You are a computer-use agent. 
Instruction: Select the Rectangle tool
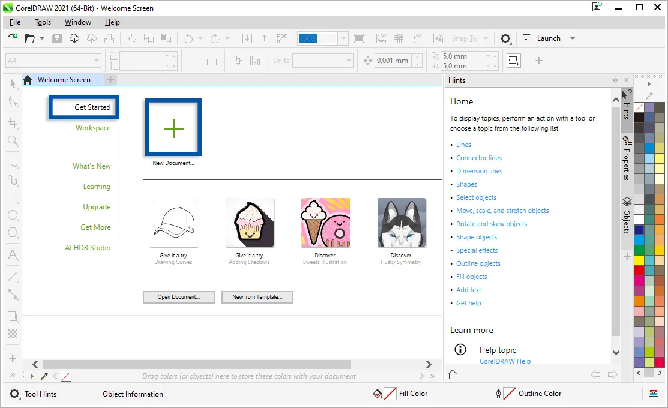pos(13,197)
